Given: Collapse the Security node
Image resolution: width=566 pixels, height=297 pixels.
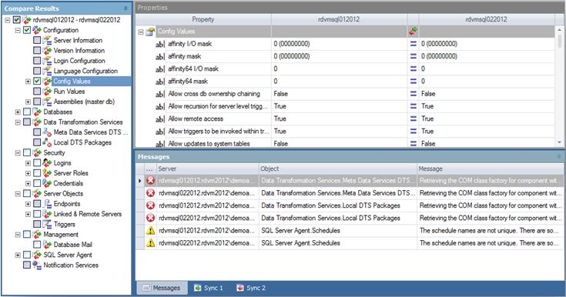Looking at the screenshot, I should point(18,152).
